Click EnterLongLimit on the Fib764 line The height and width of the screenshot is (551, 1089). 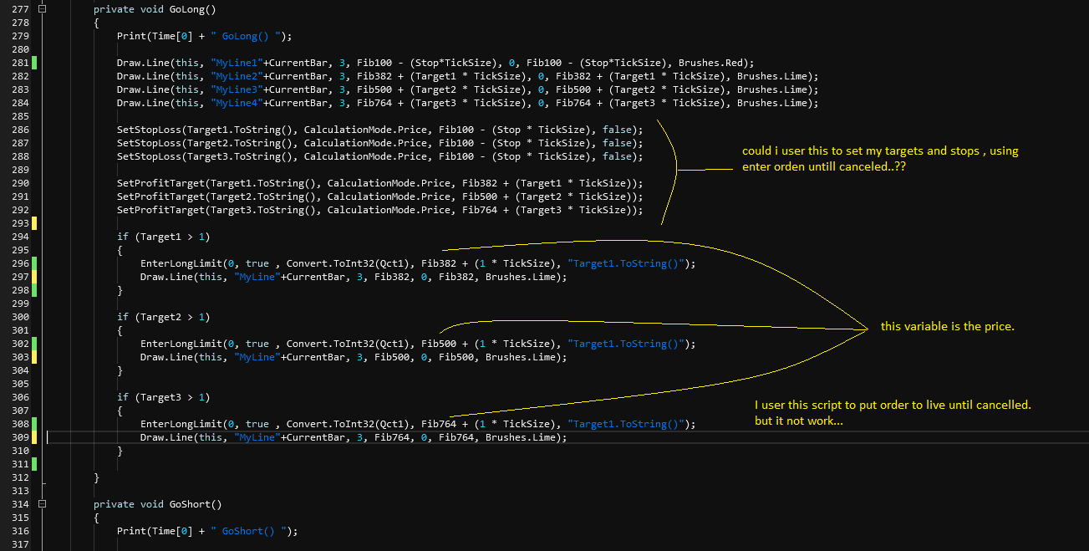pos(181,424)
